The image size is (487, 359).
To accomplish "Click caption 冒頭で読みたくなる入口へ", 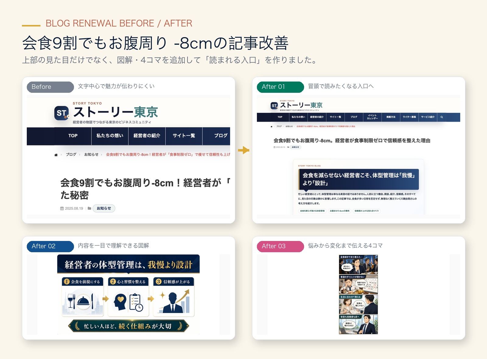I will (341, 86).
